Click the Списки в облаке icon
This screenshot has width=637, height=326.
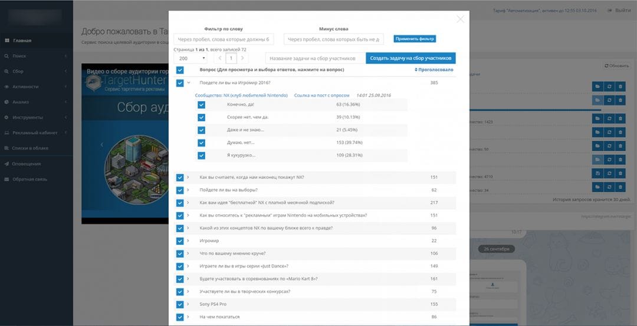click(x=7, y=148)
